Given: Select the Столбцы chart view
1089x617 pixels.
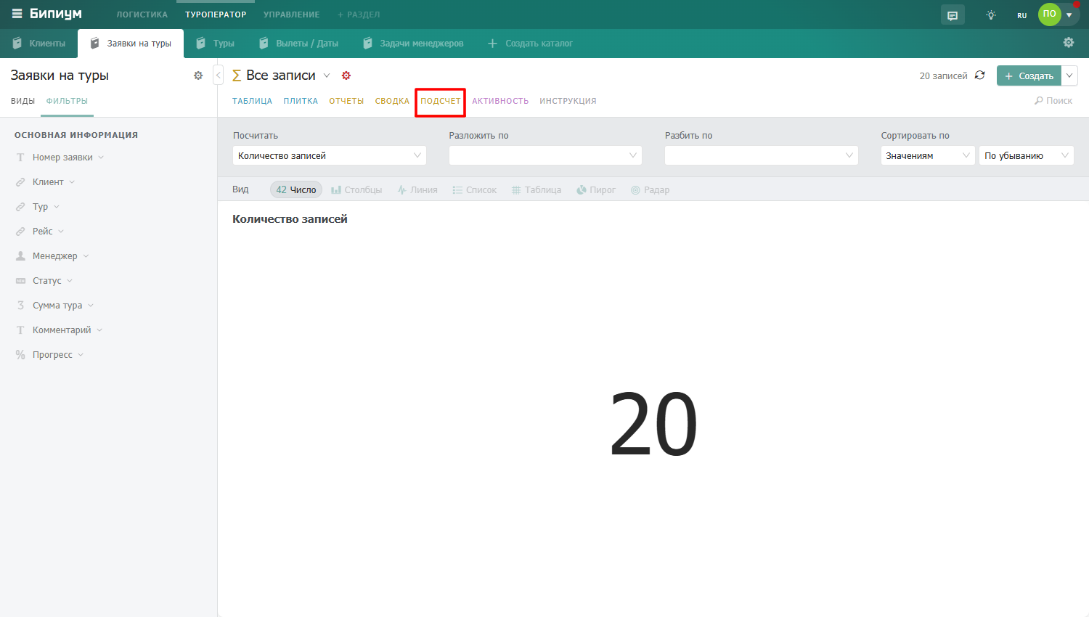Looking at the screenshot, I should tap(356, 189).
